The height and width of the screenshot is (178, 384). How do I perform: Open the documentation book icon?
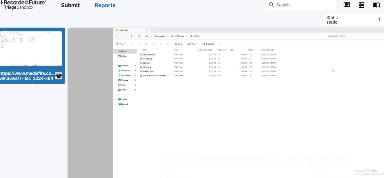point(376,5)
